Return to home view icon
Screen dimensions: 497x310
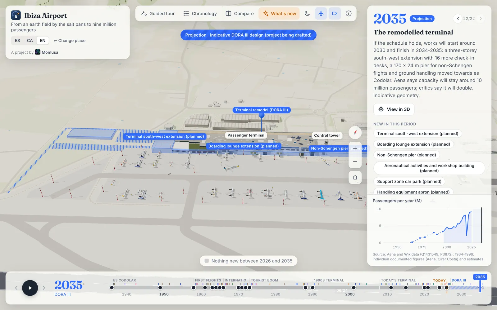point(355,178)
